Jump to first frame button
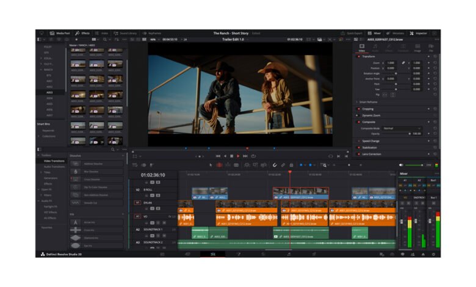This screenshot has height=287, width=476. coord(218,156)
